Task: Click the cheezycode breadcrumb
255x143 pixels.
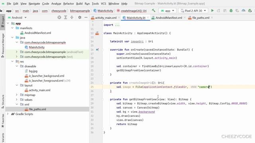Action: (x=59, y=11)
